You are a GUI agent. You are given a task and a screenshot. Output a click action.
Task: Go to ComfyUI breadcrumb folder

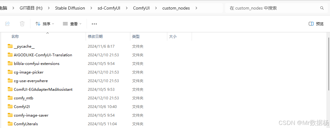[x=141, y=8]
